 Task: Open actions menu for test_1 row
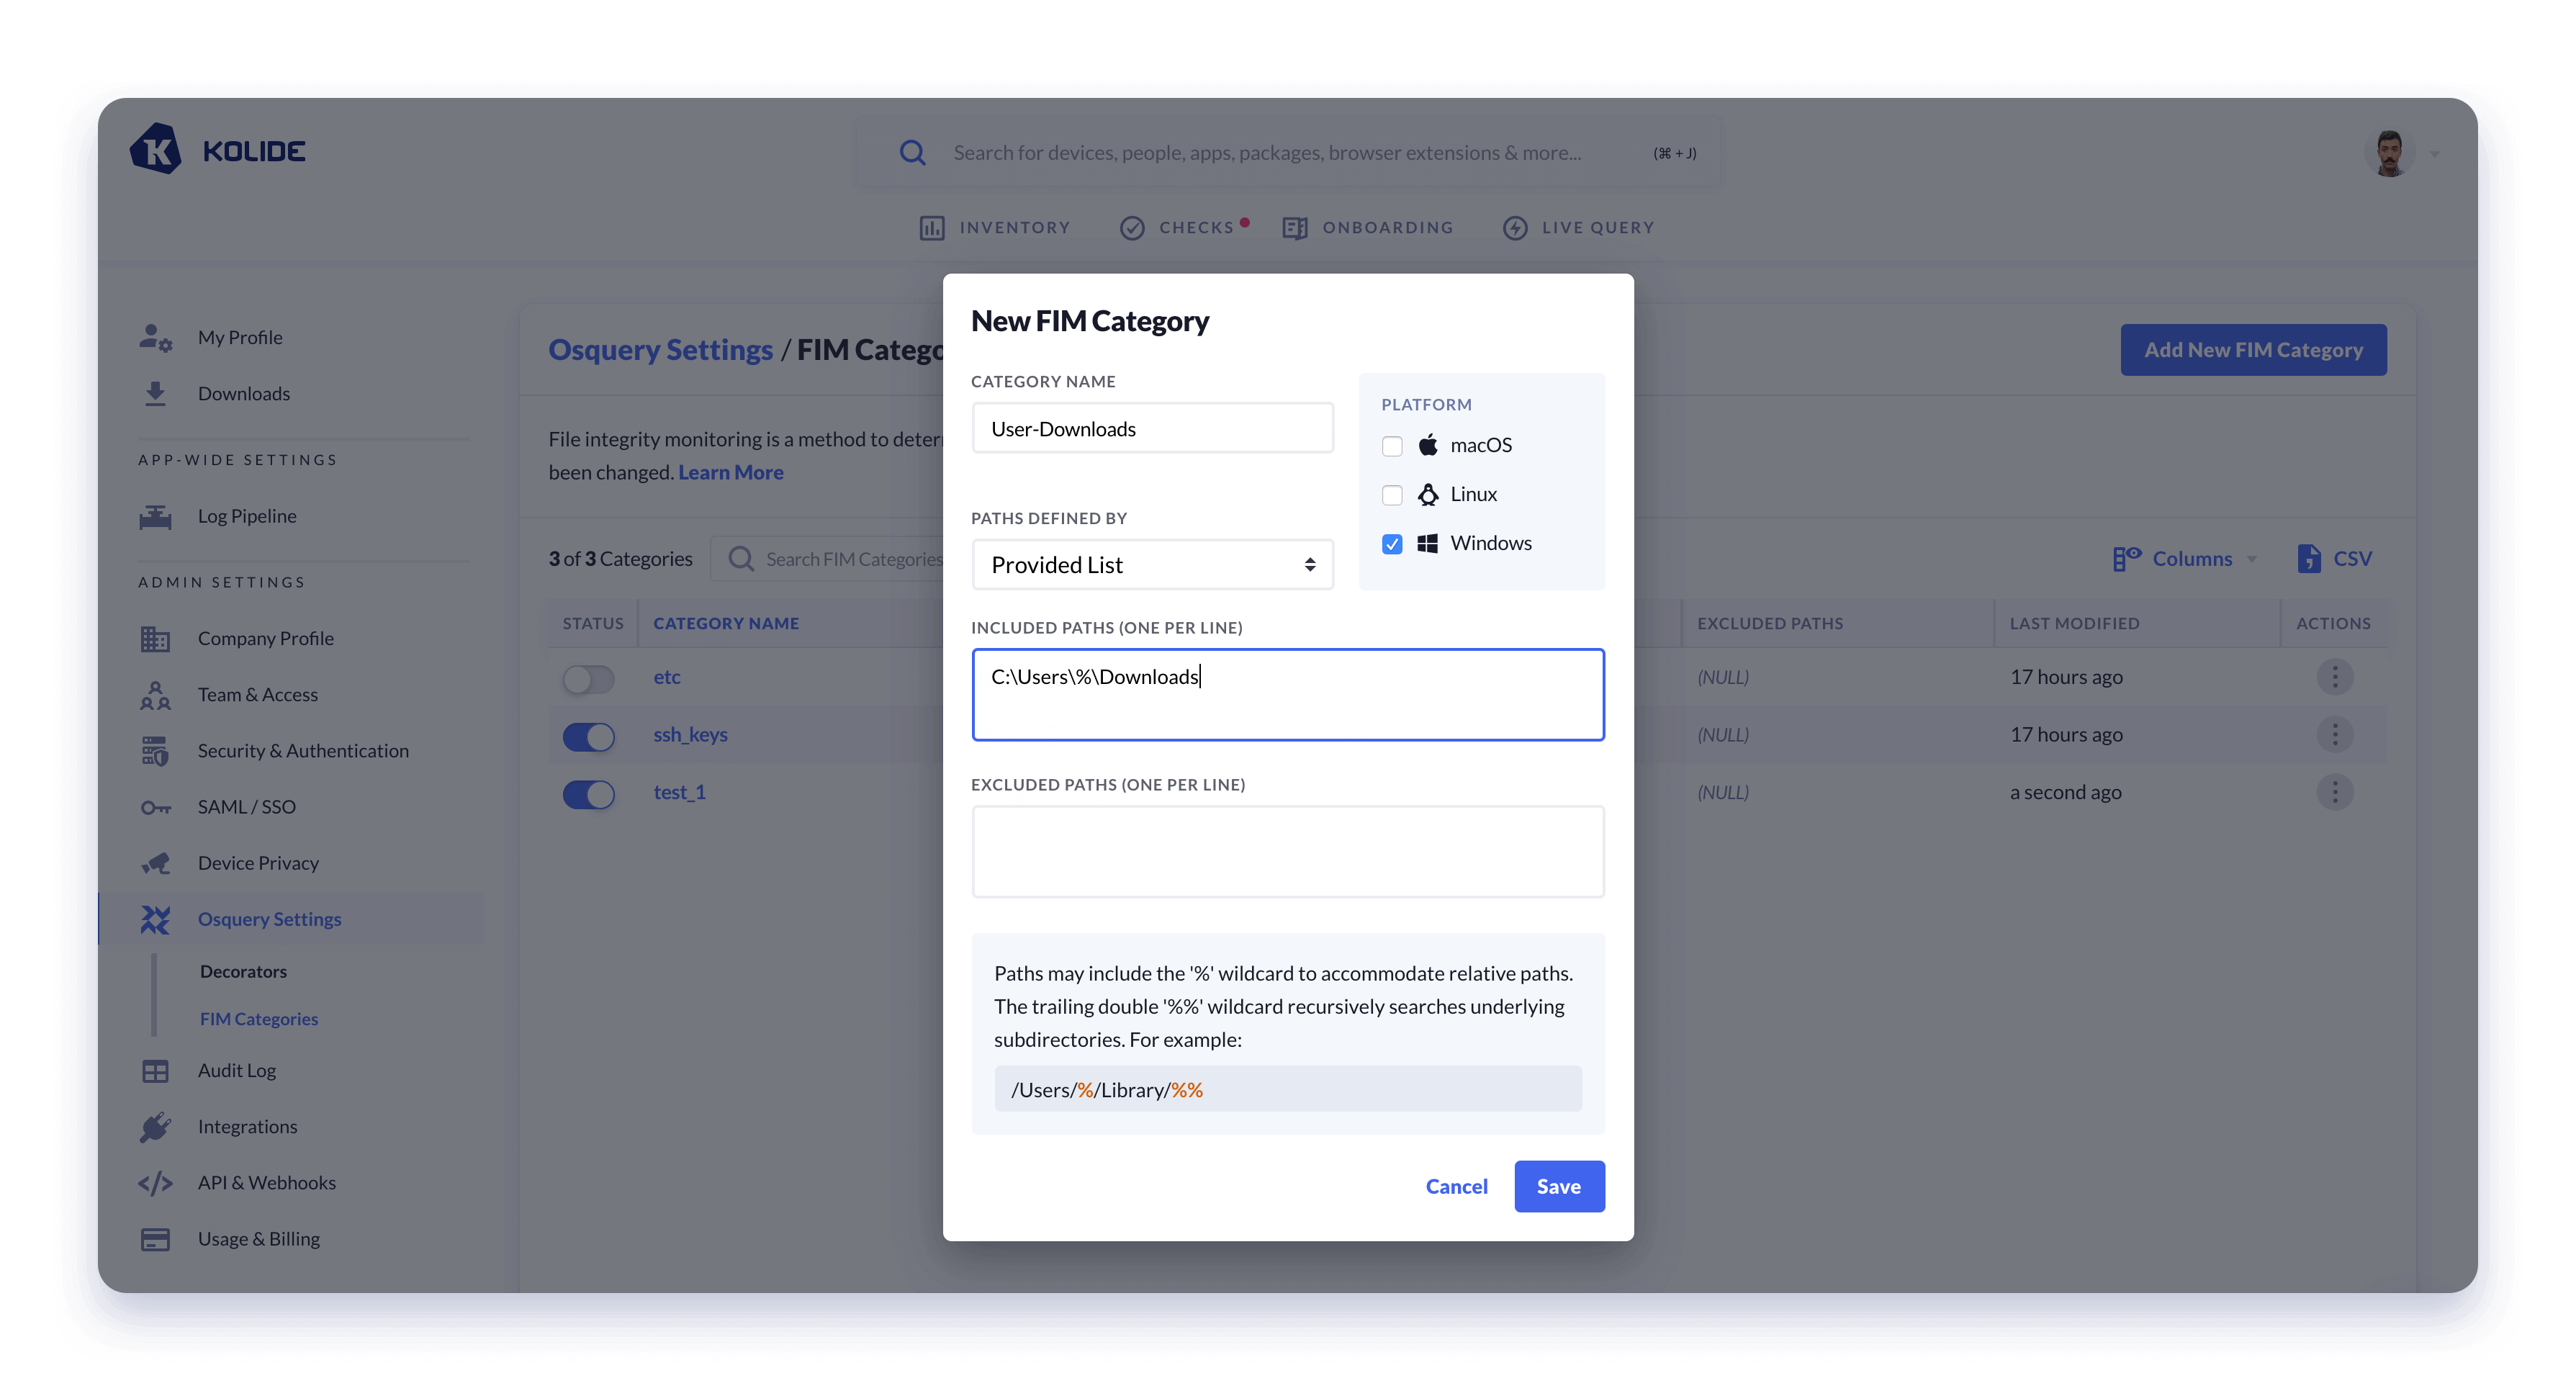[2334, 792]
